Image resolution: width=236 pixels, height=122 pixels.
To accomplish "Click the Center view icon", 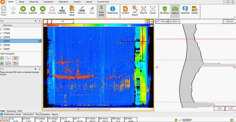I will 153,9.
